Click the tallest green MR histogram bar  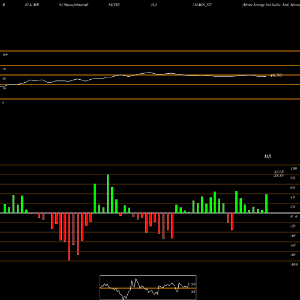(x=108, y=194)
